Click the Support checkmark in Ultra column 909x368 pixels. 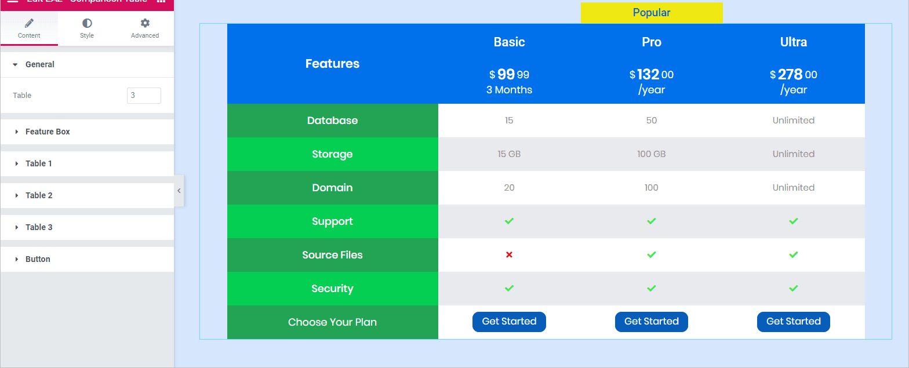794,221
